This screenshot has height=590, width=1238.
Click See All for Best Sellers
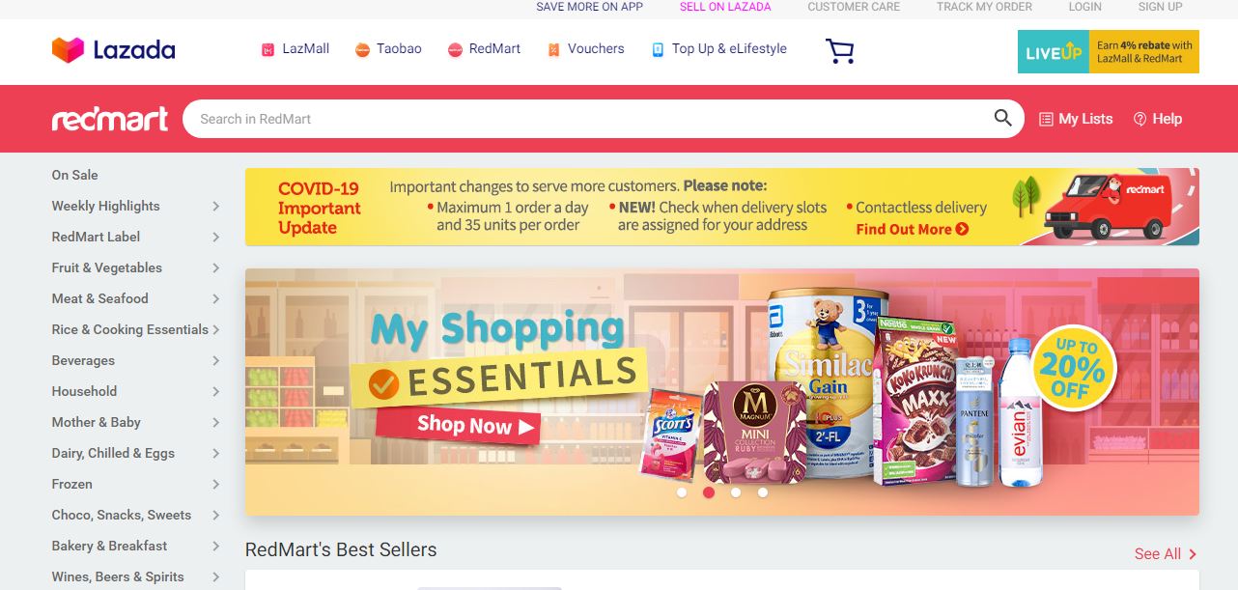[x=1166, y=554]
